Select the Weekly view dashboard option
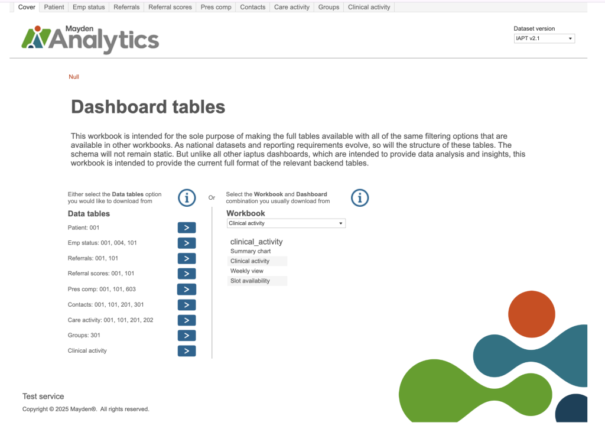605x442 pixels. (247, 271)
